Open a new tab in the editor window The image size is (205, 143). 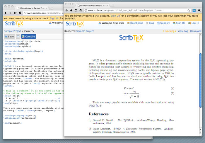click(x=51, y=8)
